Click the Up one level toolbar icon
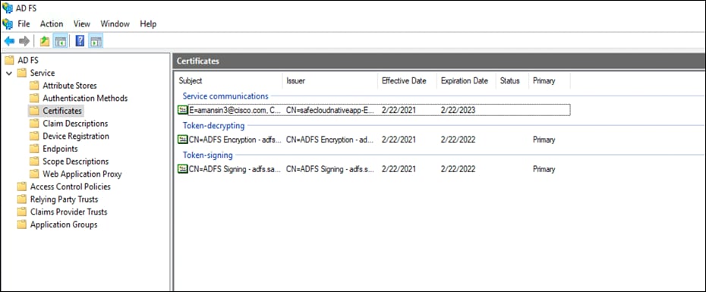The width and height of the screenshot is (706, 292). point(44,42)
